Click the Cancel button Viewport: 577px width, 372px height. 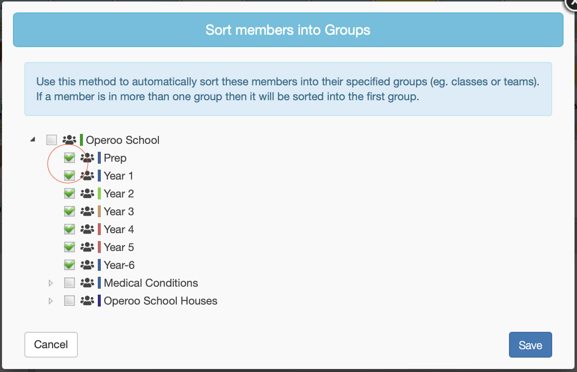51,345
